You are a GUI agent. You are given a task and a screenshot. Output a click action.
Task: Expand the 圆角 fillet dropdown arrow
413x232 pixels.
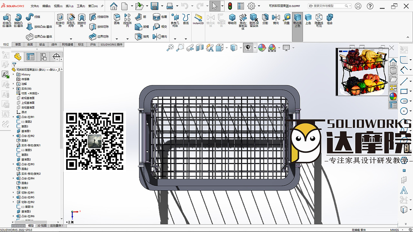pos(117,39)
